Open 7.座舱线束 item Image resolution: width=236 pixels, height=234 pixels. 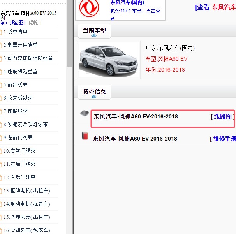coord(16,111)
